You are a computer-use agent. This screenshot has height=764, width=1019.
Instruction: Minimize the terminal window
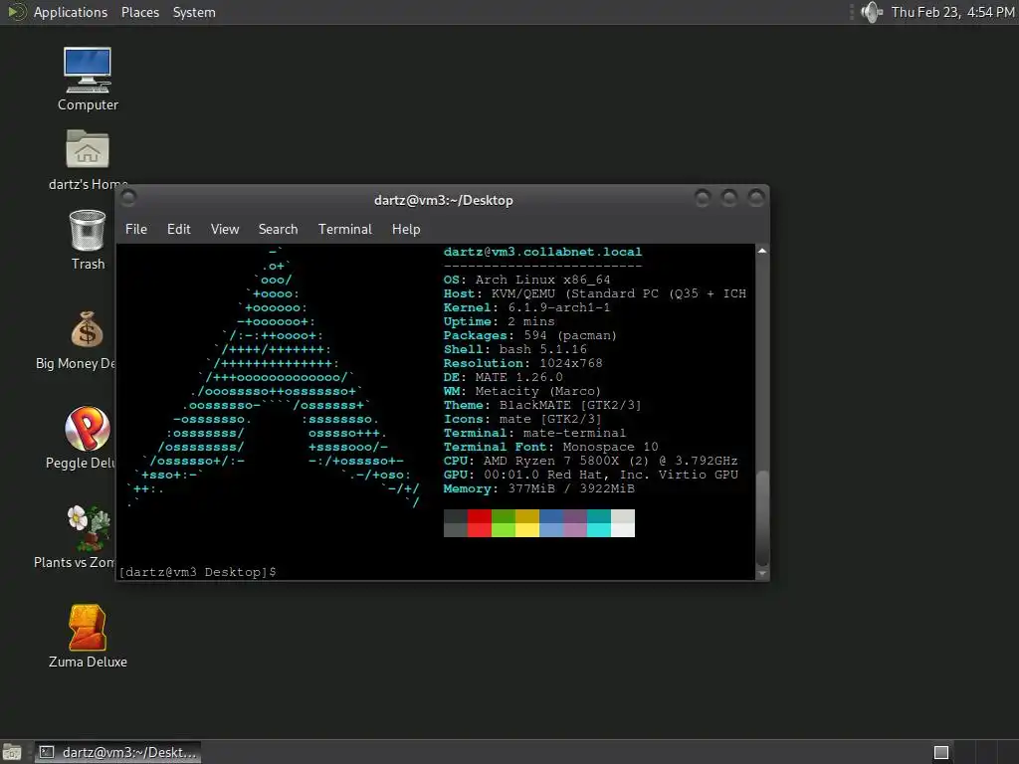[x=702, y=198]
